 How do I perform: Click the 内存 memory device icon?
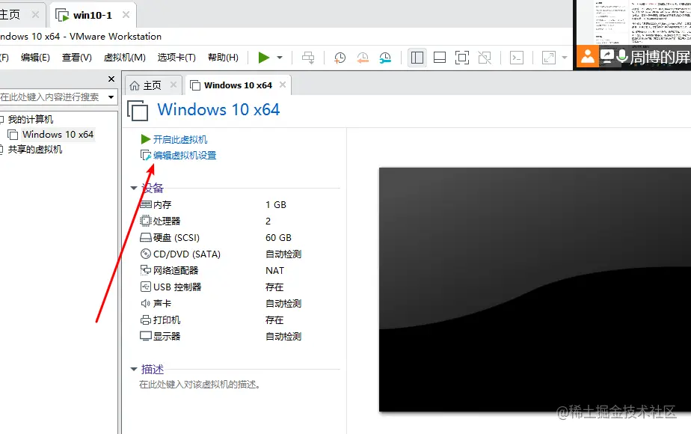tap(146, 204)
